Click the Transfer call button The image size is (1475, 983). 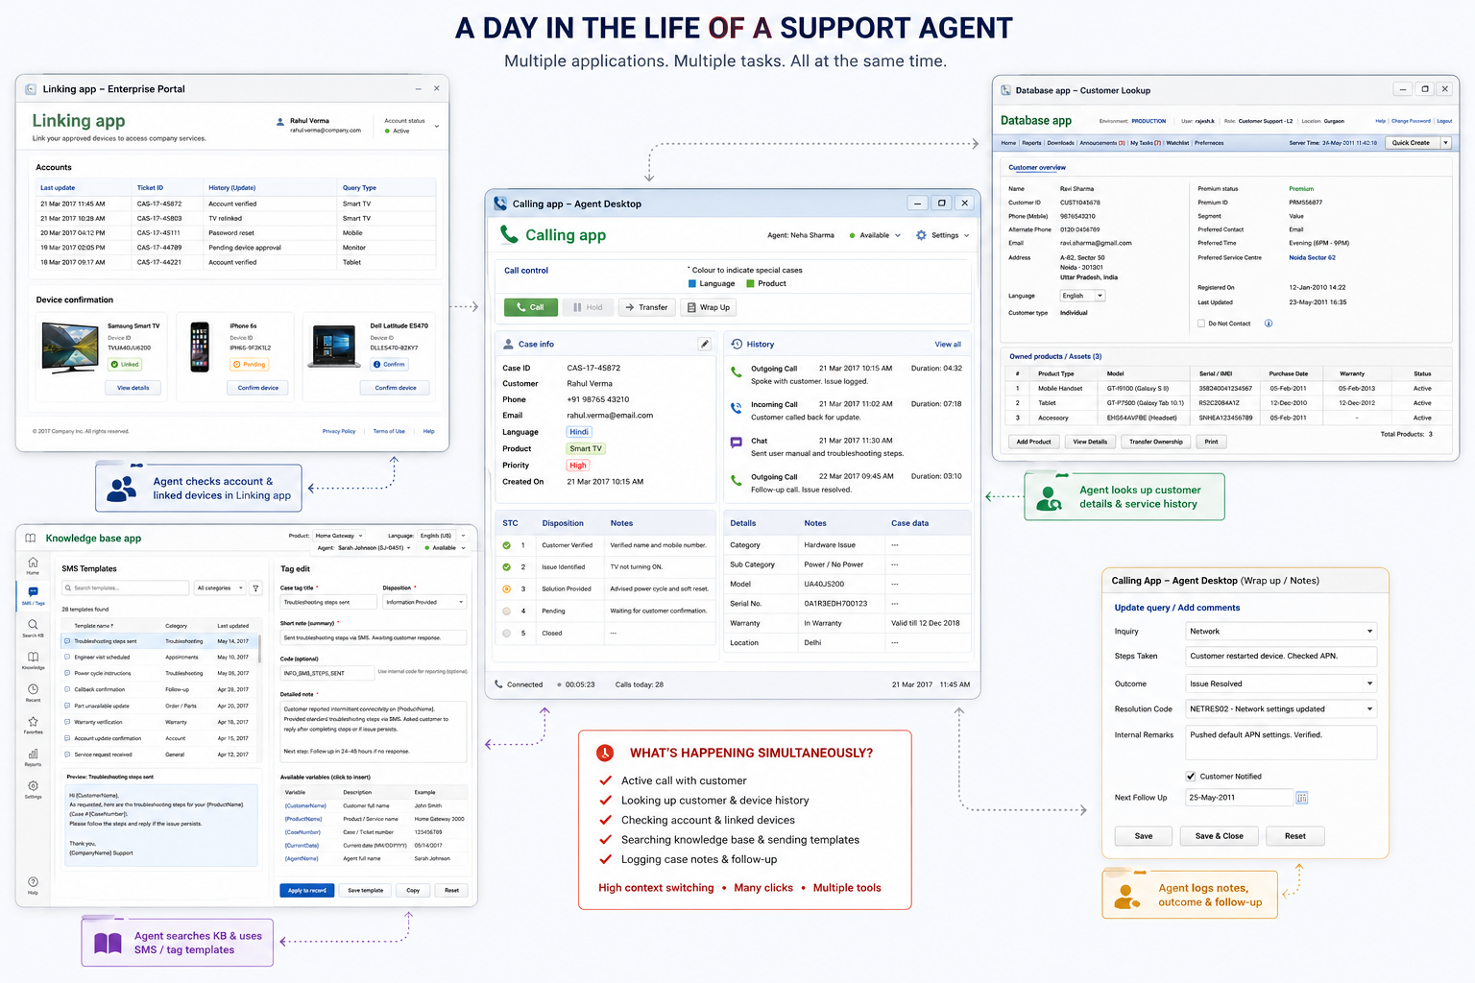tap(646, 307)
